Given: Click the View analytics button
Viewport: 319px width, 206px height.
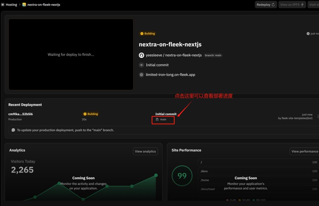Looking at the screenshot, I should point(145,151).
